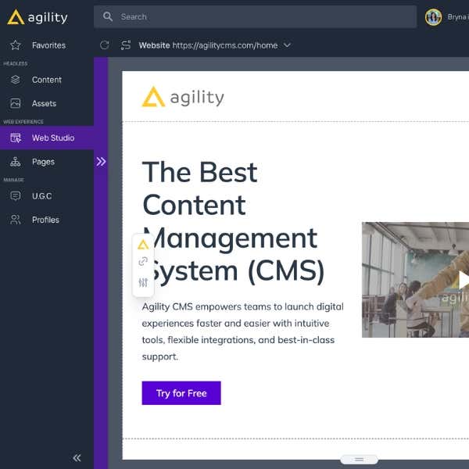Open Favorites in the sidebar
This screenshot has width=469, height=469.
pos(48,45)
